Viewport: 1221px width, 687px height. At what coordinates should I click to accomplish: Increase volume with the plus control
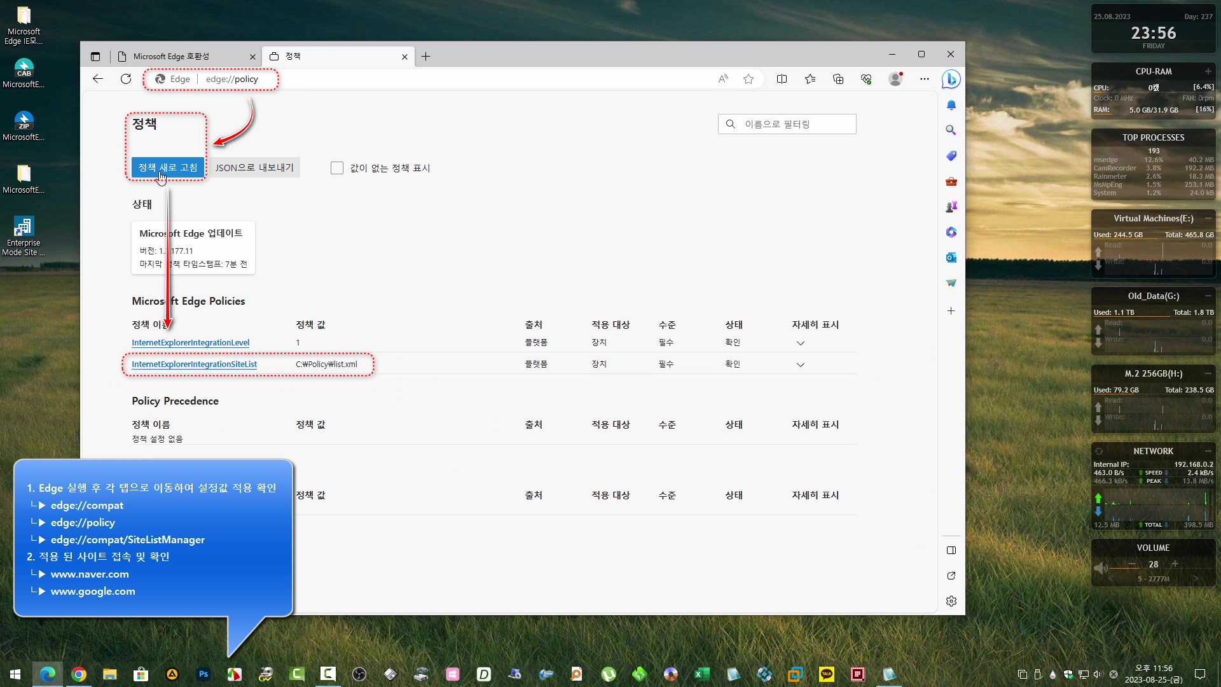click(1175, 564)
